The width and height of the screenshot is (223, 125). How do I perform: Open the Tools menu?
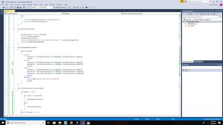(41, 5)
